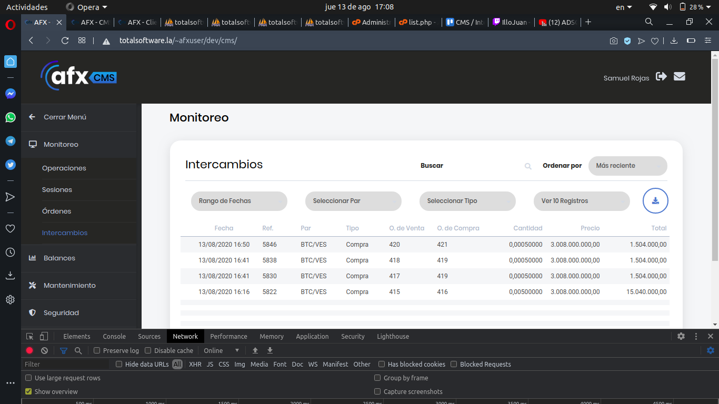Open the Seleccionar Par dropdown
This screenshot has height=404, width=719.
click(353, 201)
